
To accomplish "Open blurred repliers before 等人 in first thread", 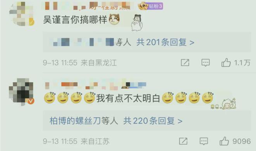I will pyautogui.click(x=83, y=42).
